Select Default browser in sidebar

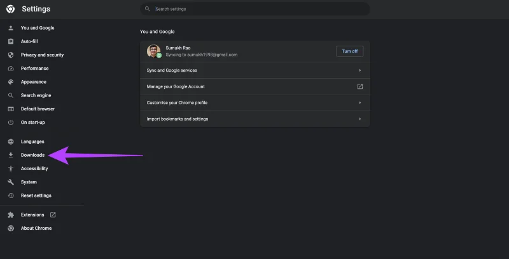tap(38, 109)
